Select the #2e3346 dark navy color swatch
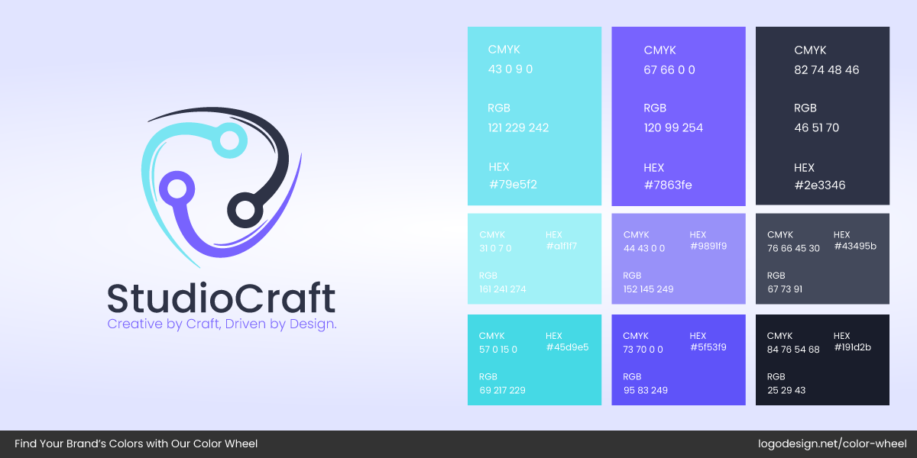Screen dimensions: 917x458 [x=822, y=116]
